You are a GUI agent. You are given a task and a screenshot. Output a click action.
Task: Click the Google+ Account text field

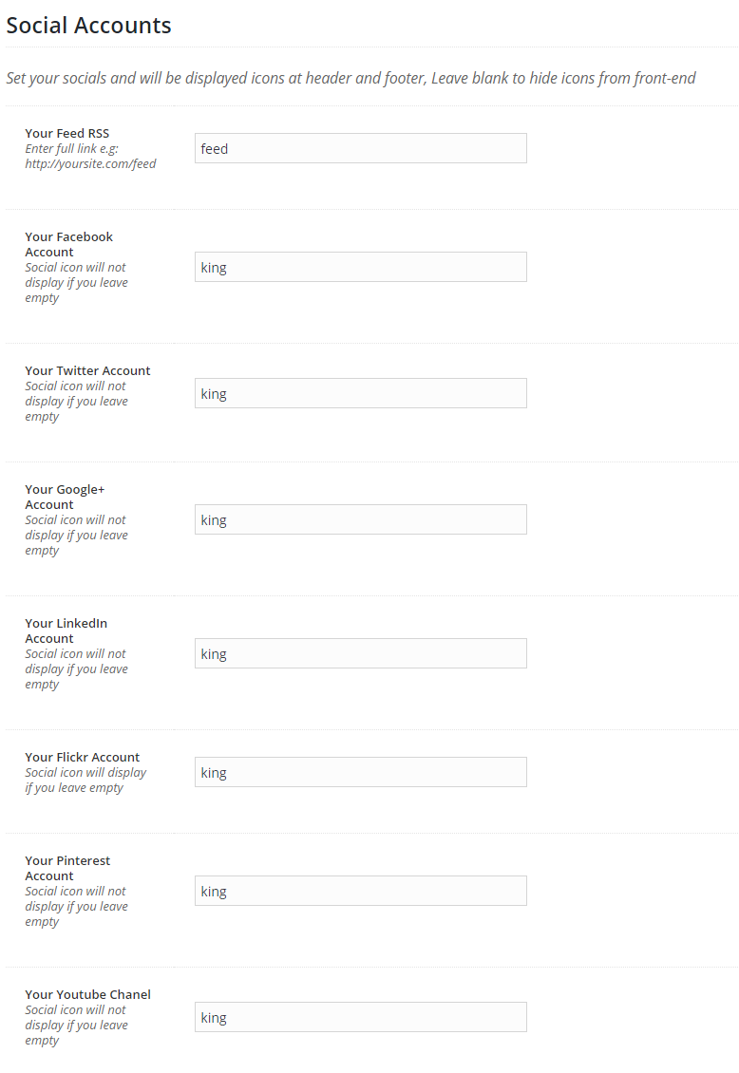pyautogui.click(x=361, y=519)
